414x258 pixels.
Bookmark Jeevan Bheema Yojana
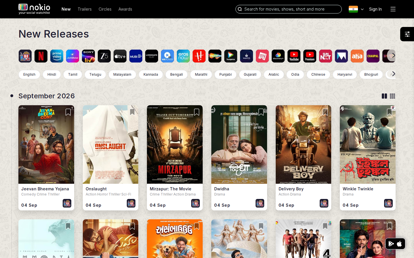68,112
